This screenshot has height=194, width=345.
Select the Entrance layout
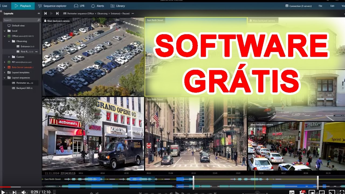tap(25, 46)
